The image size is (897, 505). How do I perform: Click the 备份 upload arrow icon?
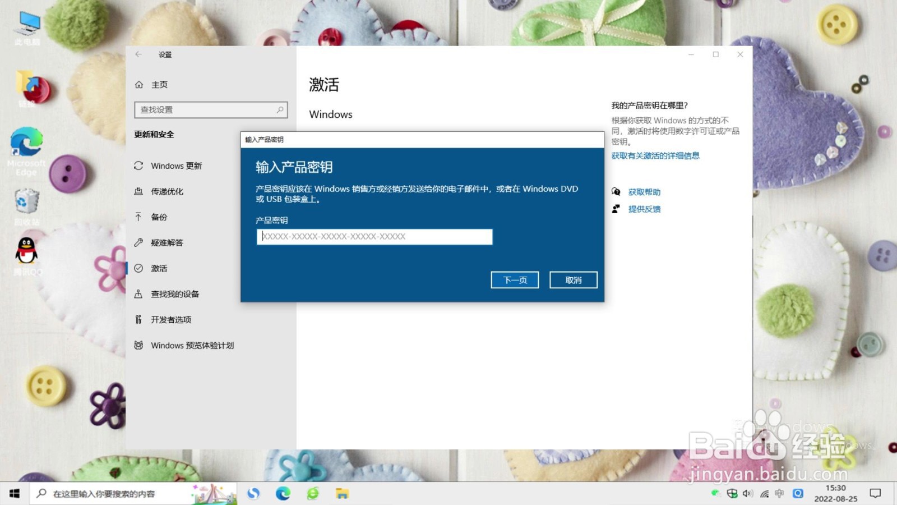138,217
